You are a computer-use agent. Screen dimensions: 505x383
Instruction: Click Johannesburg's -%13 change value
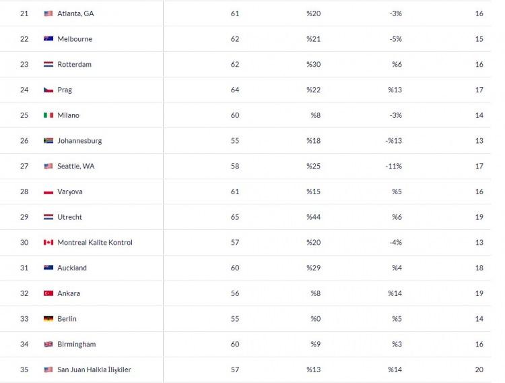pos(394,141)
